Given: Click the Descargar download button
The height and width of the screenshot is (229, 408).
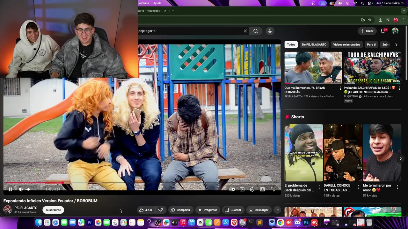Looking at the screenshot, I should tap(259, 210).
